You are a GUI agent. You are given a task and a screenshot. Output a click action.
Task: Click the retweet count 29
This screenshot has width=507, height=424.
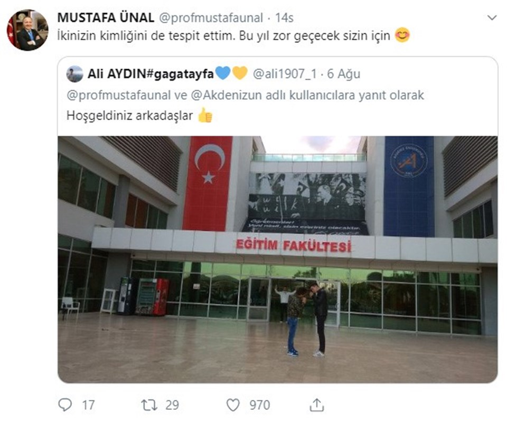pyautogui.click(x=172, y=405)
